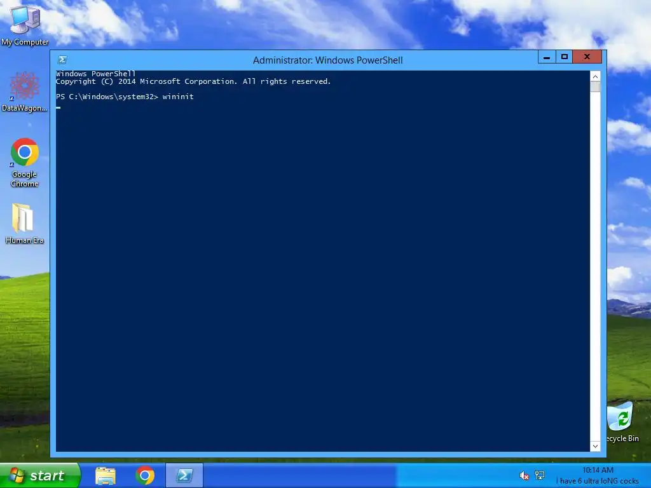
Task: Click the PowerShell scrollbar down arrow
Action: pos(595,446)
